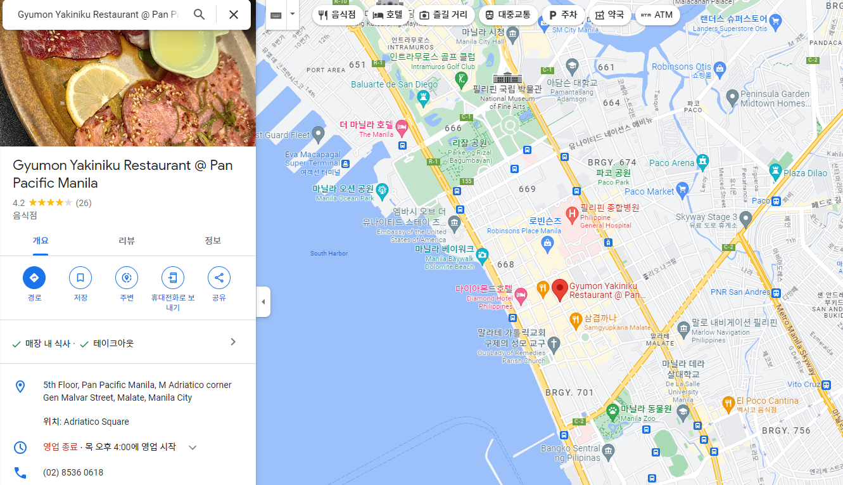Select the red Gyumon Yakiniku map pin
843x485 pixels.
tap(559, 290)
